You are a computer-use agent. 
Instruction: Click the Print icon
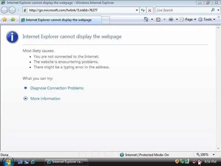(171, 19)
